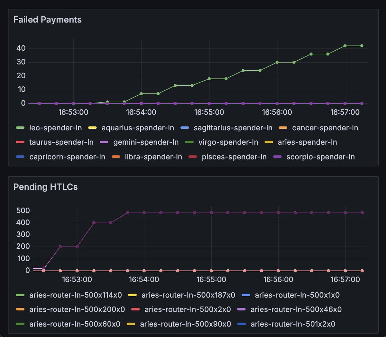Select aries-router-ln-500x114x0 legend entry
The image size is (386, 337).
[69, 295]
